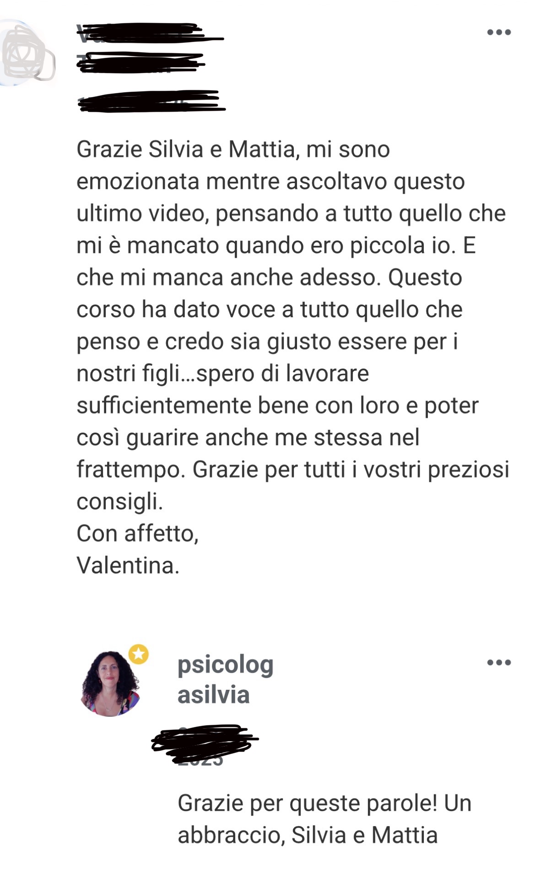This screenshot has height=882, width=535.
Task: Tap the line 'nostri figli…spero di lavorare'
Action: (x=222, y=373)
